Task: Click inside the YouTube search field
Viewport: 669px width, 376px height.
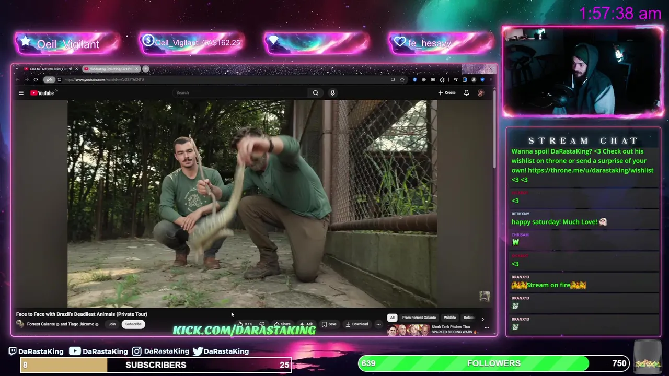Action: (240, 92)
